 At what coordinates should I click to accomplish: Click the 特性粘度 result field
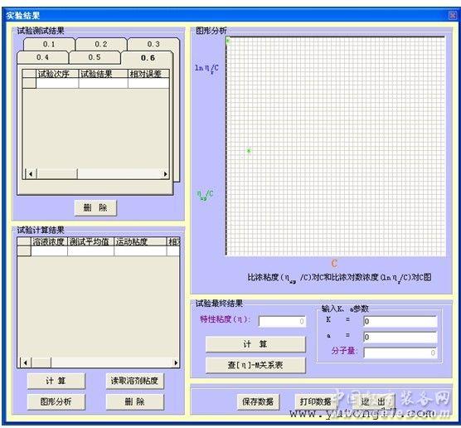282,322
